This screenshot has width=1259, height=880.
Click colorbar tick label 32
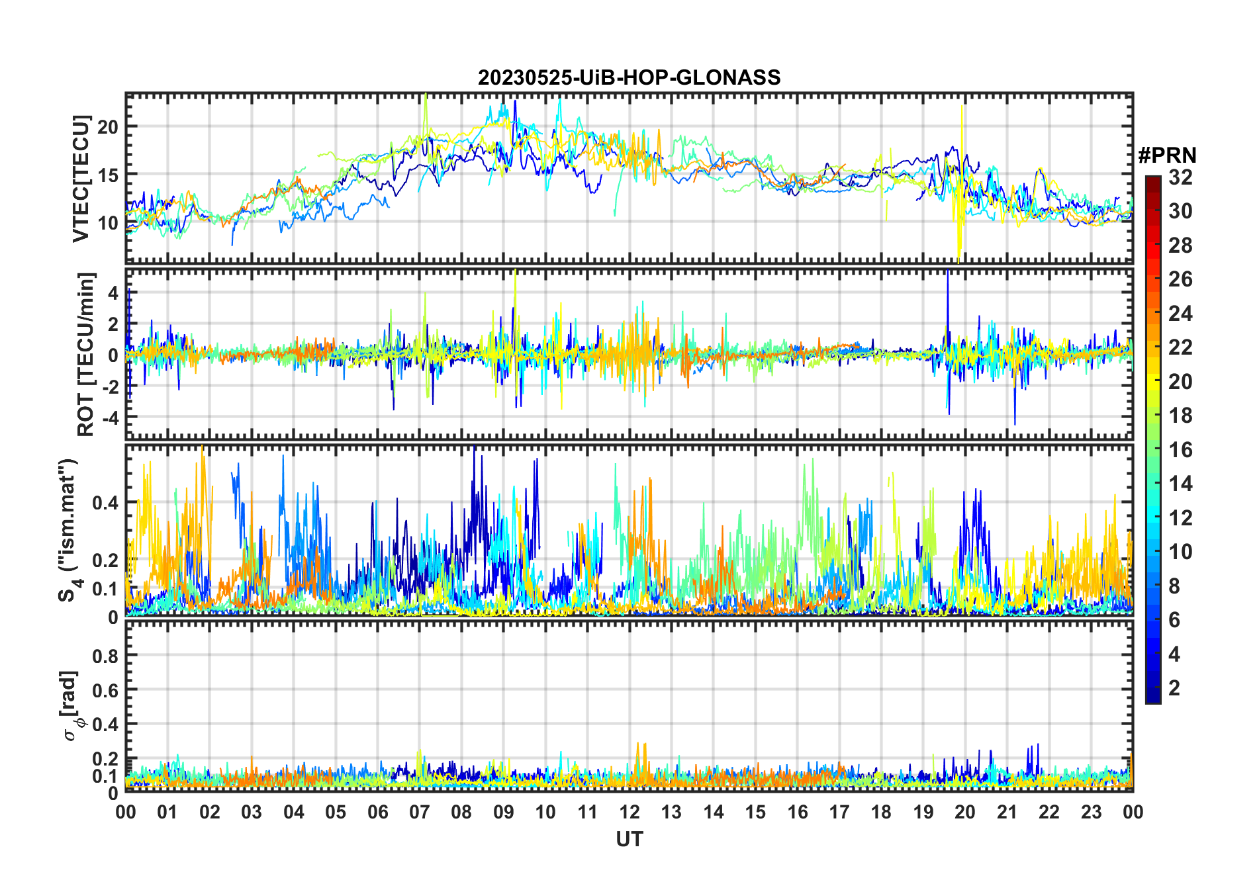click(x=1180, y=177)
